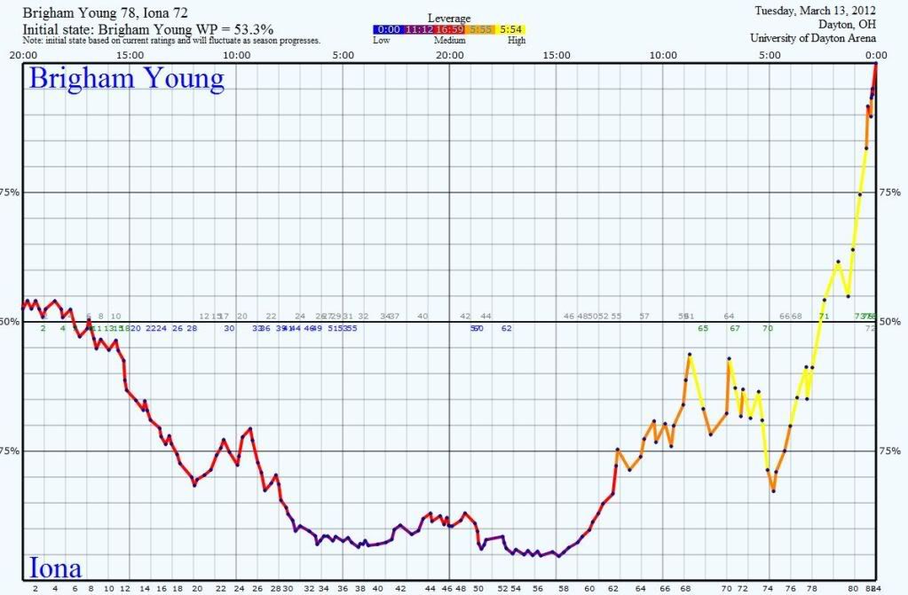This screenshot has width=908, height=595.
Task: Click the bottom axis label '42'
Action: (400, 589)
